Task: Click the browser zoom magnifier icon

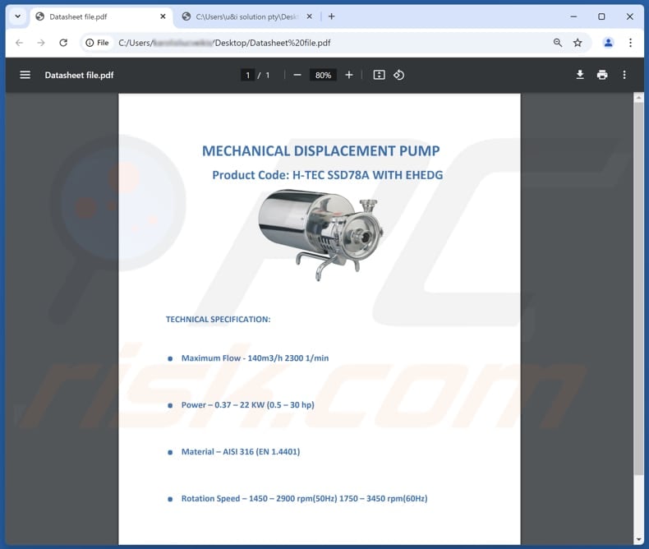Action: point(558,43)
